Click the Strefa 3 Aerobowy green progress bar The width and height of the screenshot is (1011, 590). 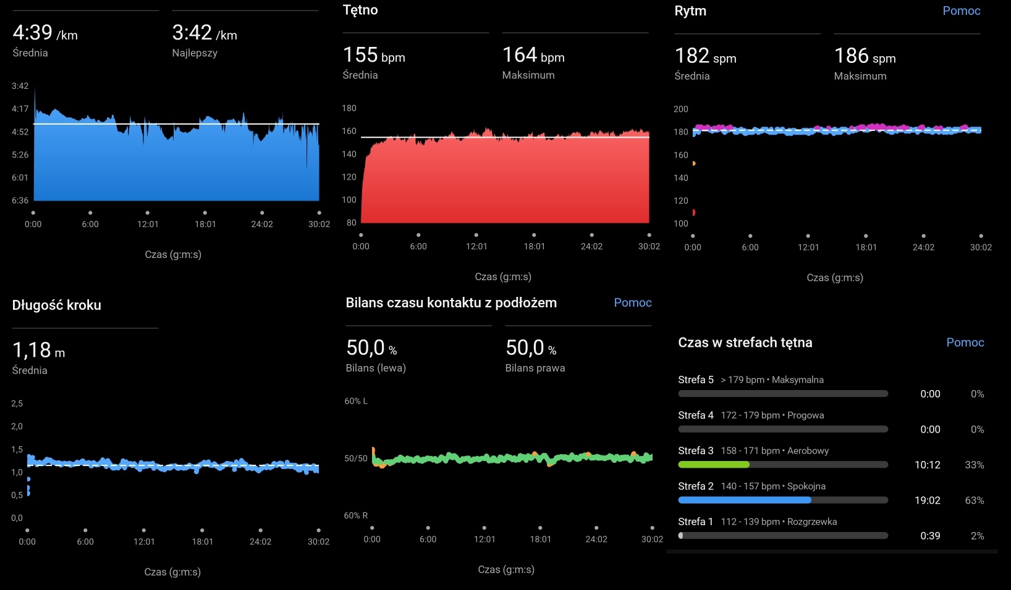tap(714, 465)
